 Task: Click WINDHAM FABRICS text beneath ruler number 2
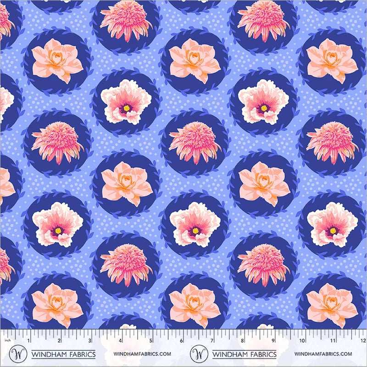pyautogui.click(x=63, y=354)
